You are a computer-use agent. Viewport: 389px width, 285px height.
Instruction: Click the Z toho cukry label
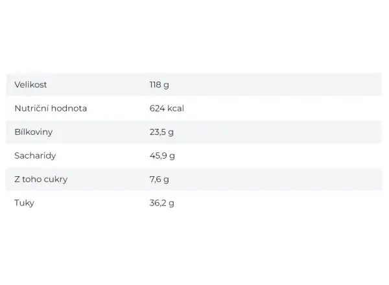[41, 179]
